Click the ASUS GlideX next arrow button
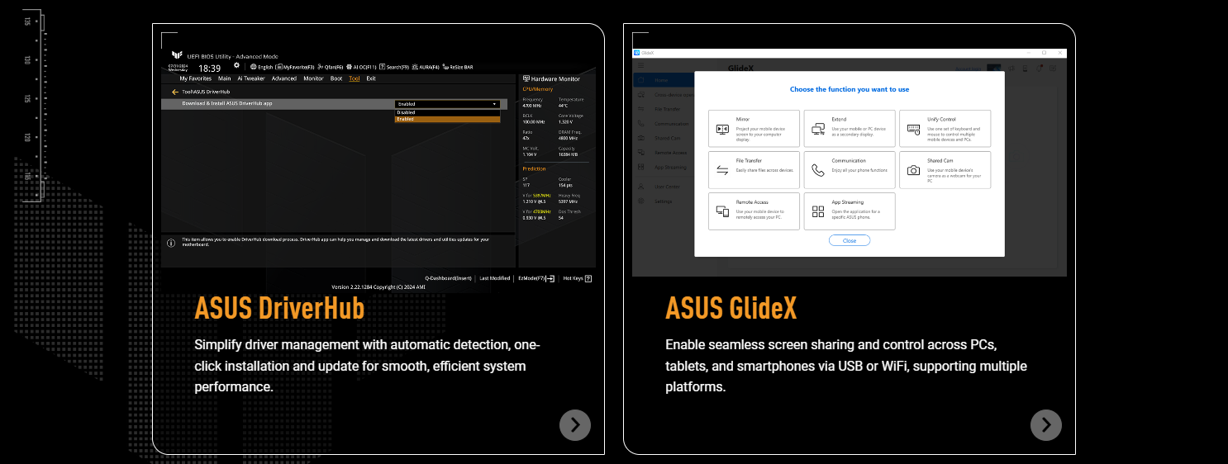 1046,425
